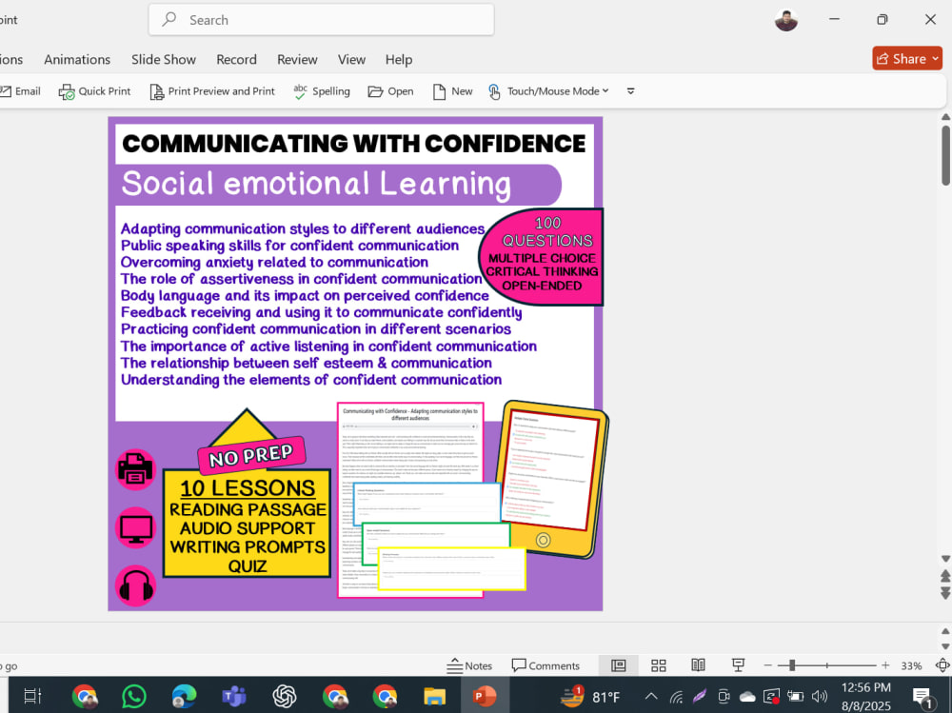Open the Animations tab
Image resolution: width=952 pixels, height=713 pixels.
tap(77, 60)
